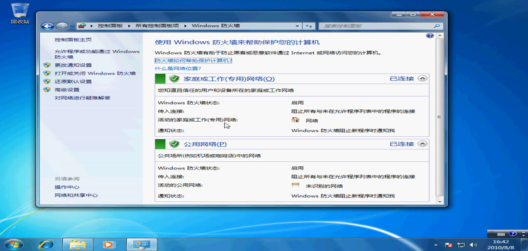
Task: Click the Back navigation arrow
Action: [x=47, y=26]
